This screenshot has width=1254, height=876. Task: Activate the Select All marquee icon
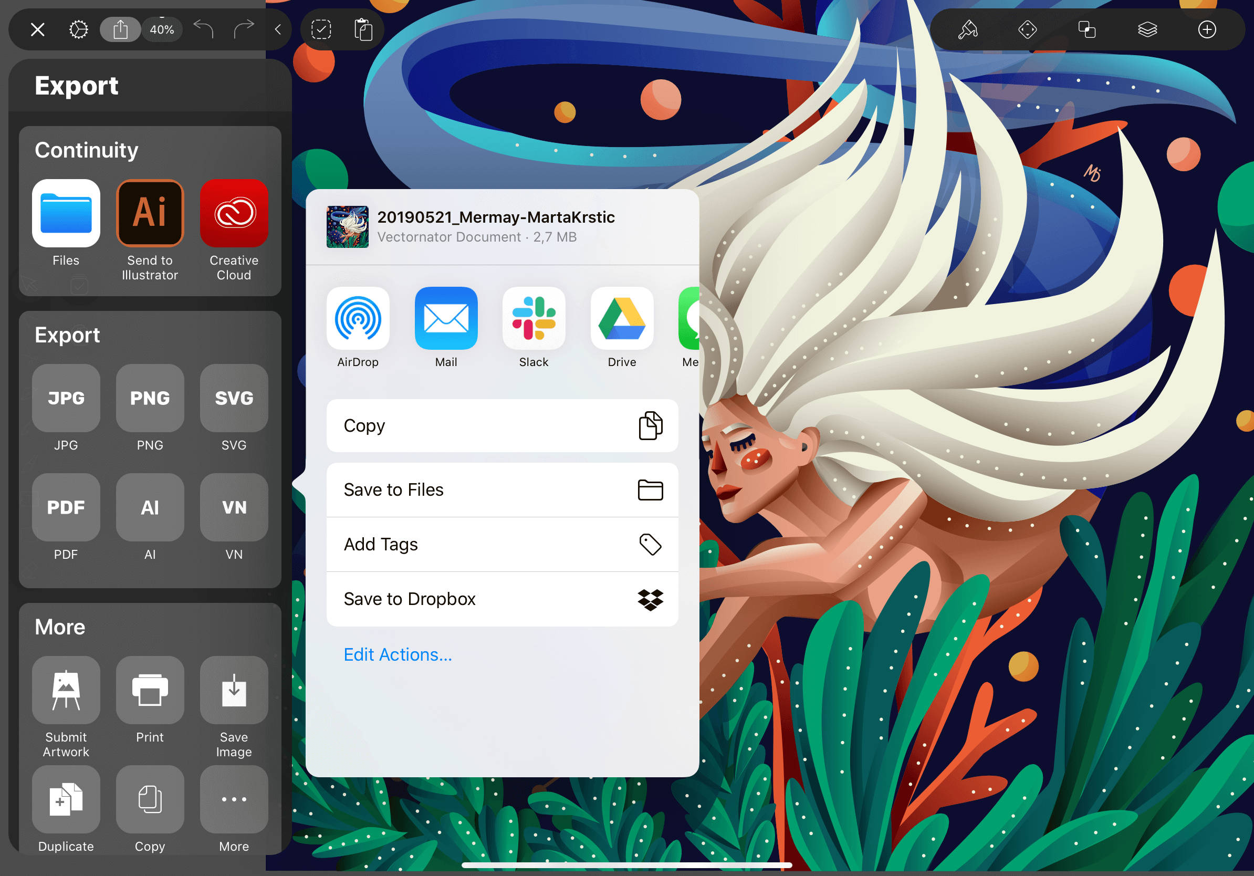click(x=321, y=30)
